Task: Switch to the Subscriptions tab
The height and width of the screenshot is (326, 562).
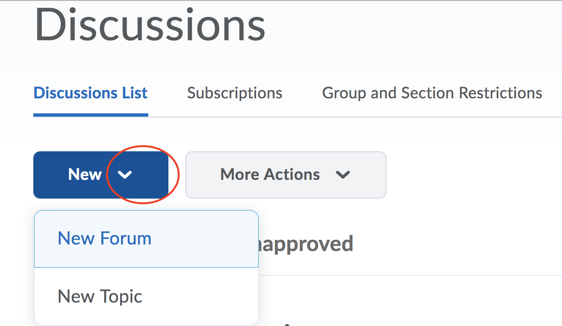Action: tap(235, 93)
